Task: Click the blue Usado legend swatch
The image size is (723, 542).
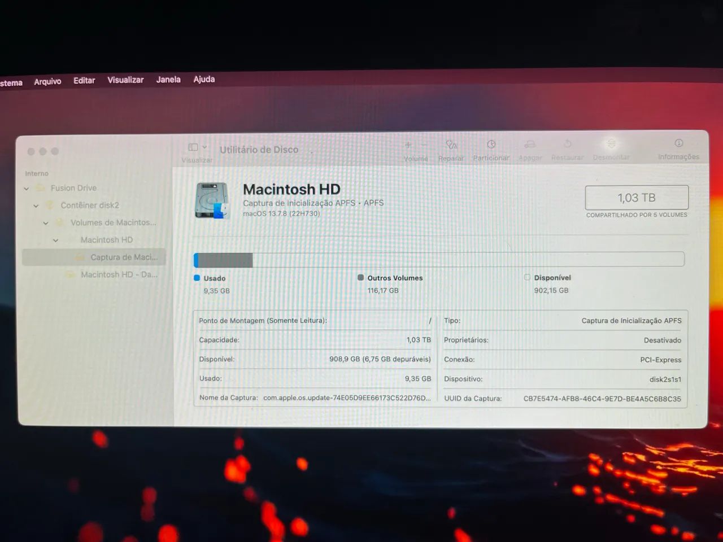Action: 197,278
